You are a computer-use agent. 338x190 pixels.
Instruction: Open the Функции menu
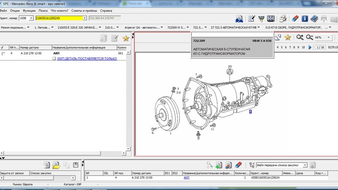point(30,10)
